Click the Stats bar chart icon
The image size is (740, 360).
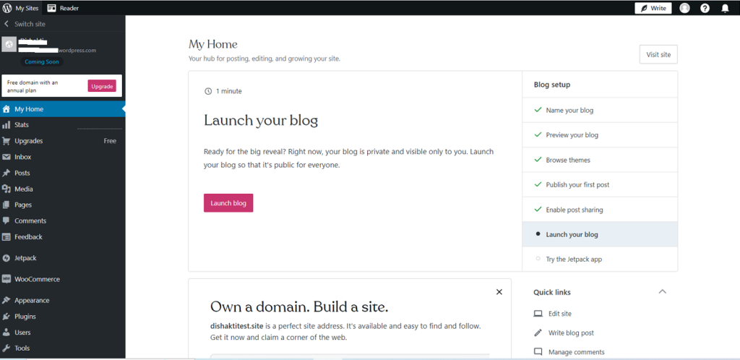(7, 125)
